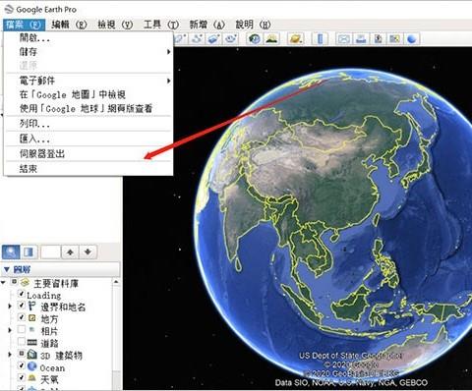472x391 pixels.
Task: Expand the 3D 建築物 tree node
Action: tap(10, 355)
